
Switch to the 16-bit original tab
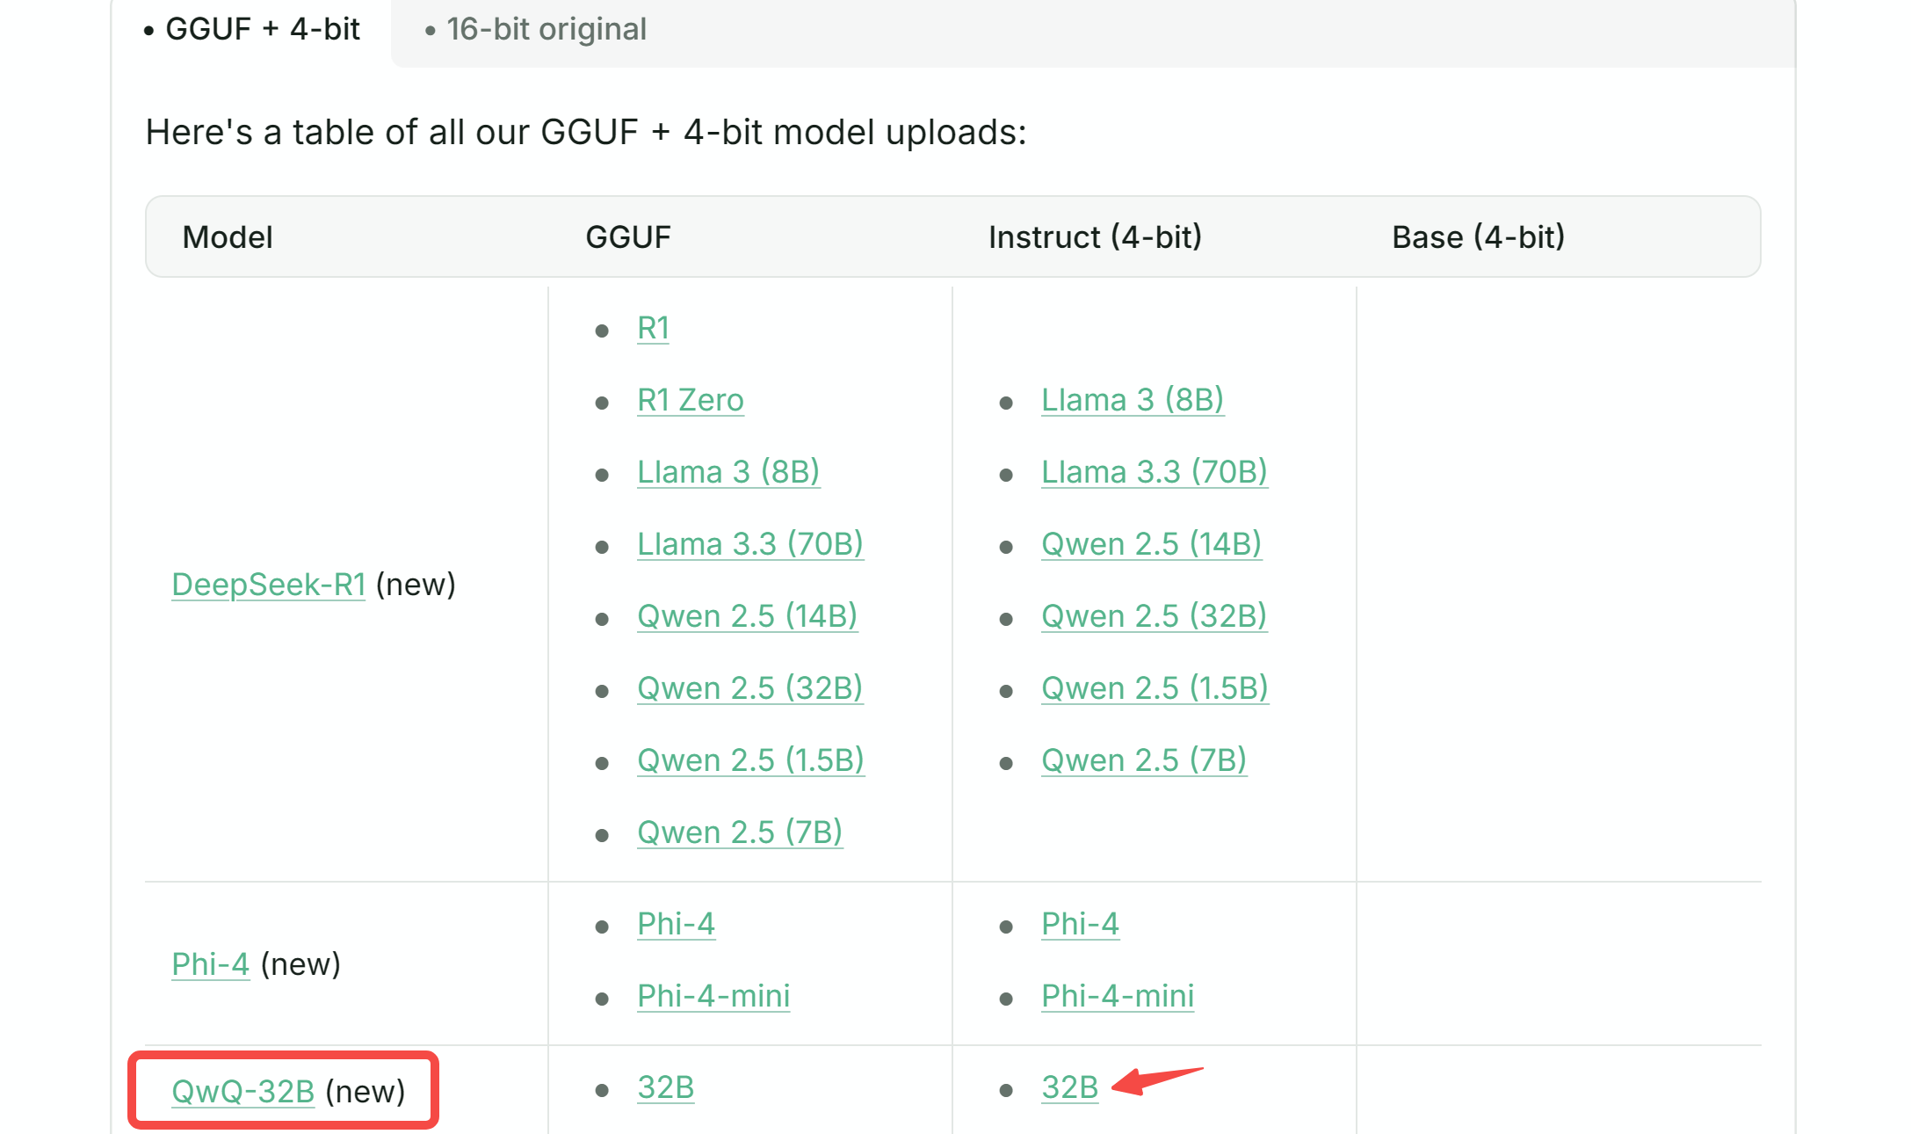[x=545, y=30]
